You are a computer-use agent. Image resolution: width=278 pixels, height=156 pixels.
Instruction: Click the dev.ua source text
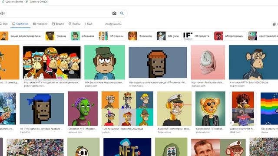[x=265, y=132]
